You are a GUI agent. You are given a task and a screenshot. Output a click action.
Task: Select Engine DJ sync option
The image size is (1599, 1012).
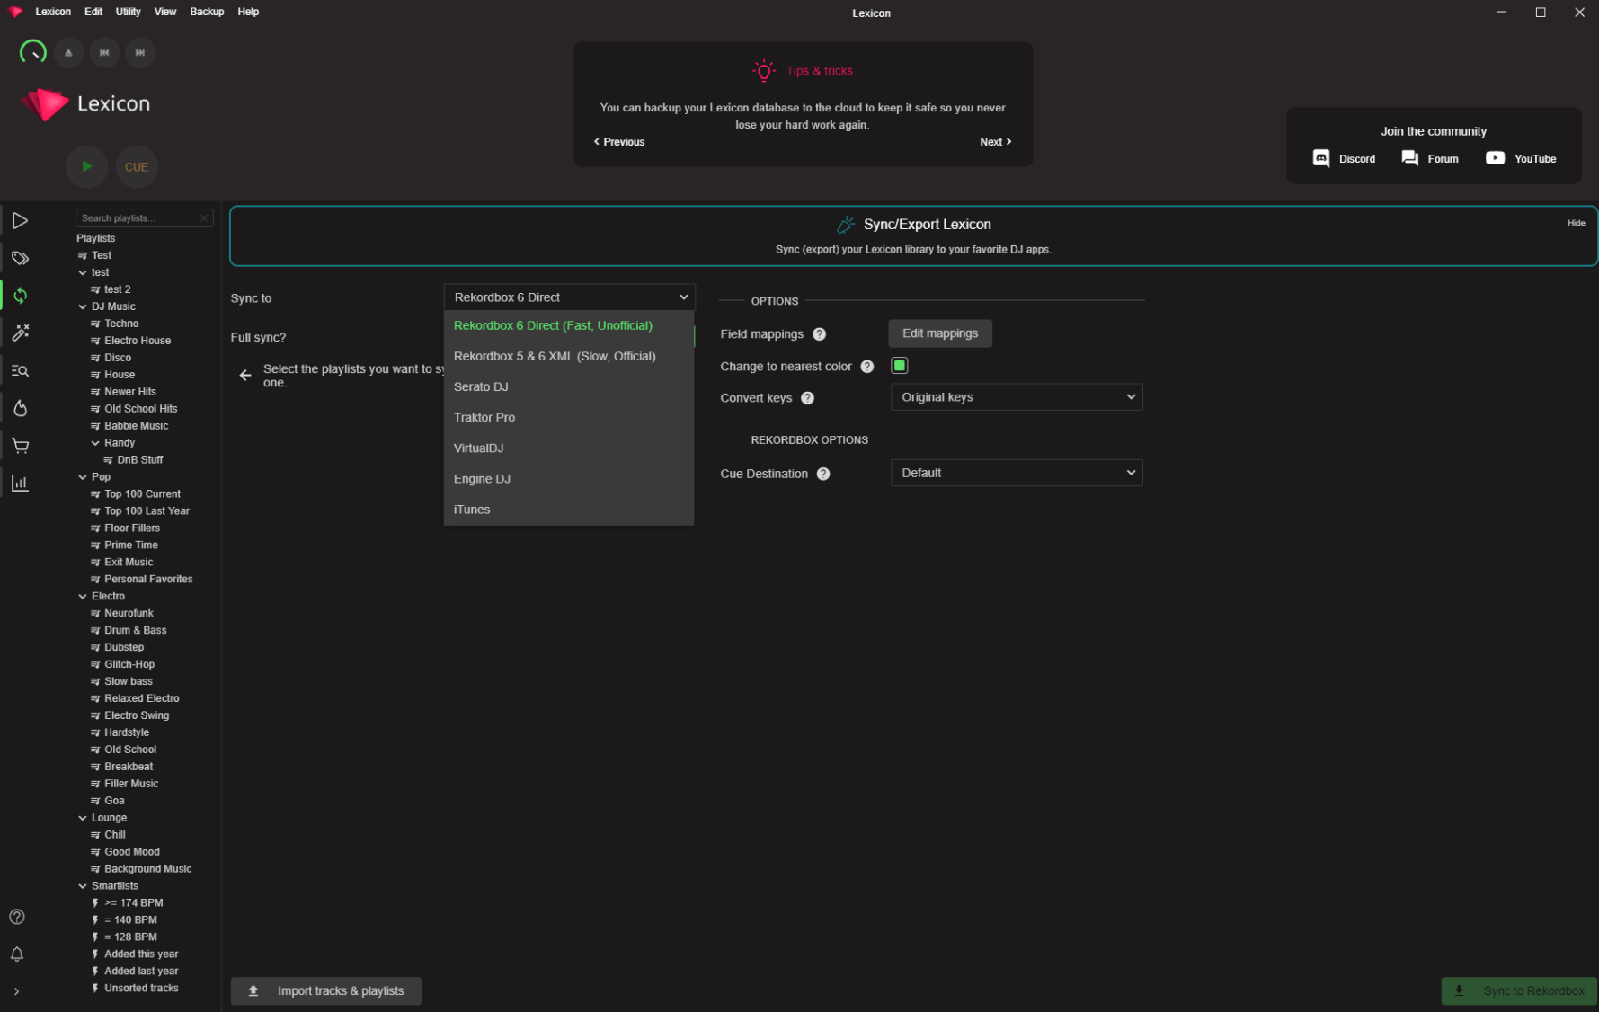569,479
